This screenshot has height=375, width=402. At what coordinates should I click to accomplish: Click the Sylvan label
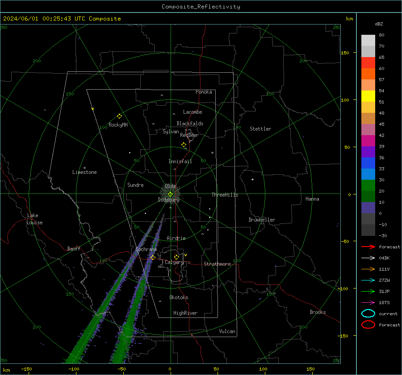coord(171,132)
